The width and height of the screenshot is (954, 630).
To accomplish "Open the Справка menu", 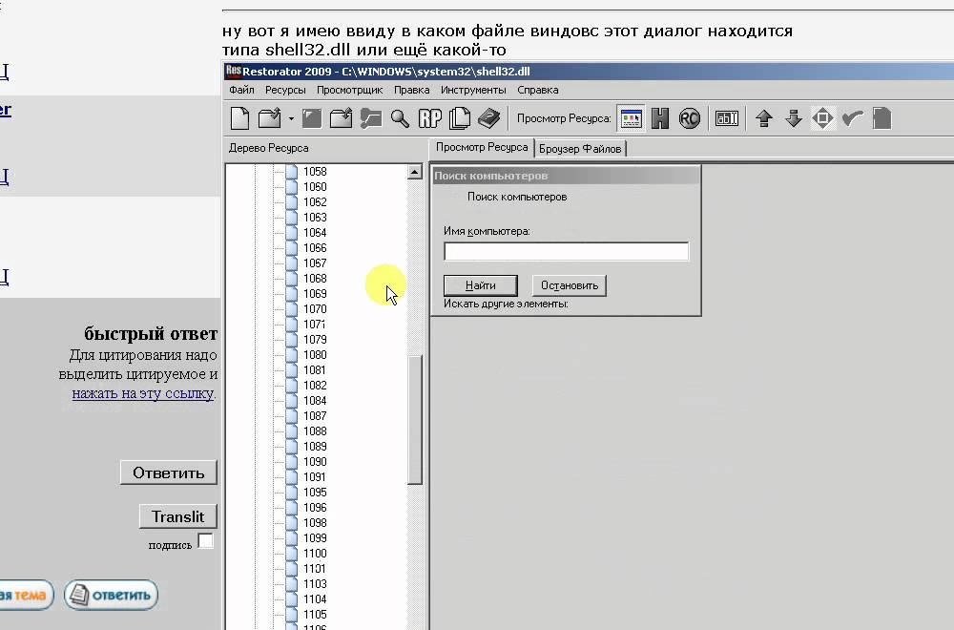I will [537, 90].
